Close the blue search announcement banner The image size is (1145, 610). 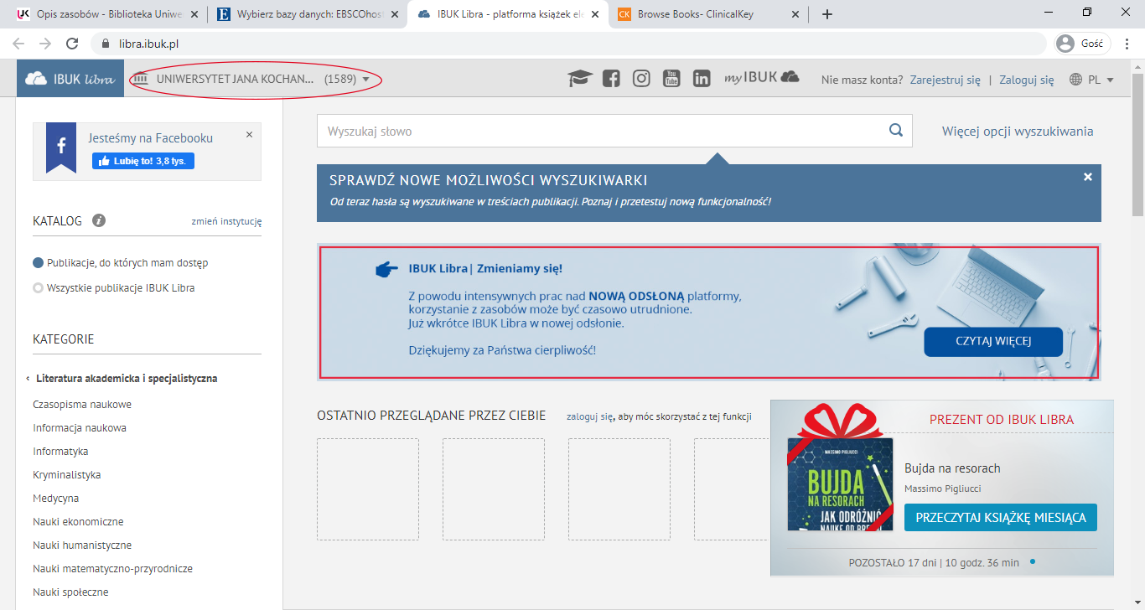tap(1087, 177)
